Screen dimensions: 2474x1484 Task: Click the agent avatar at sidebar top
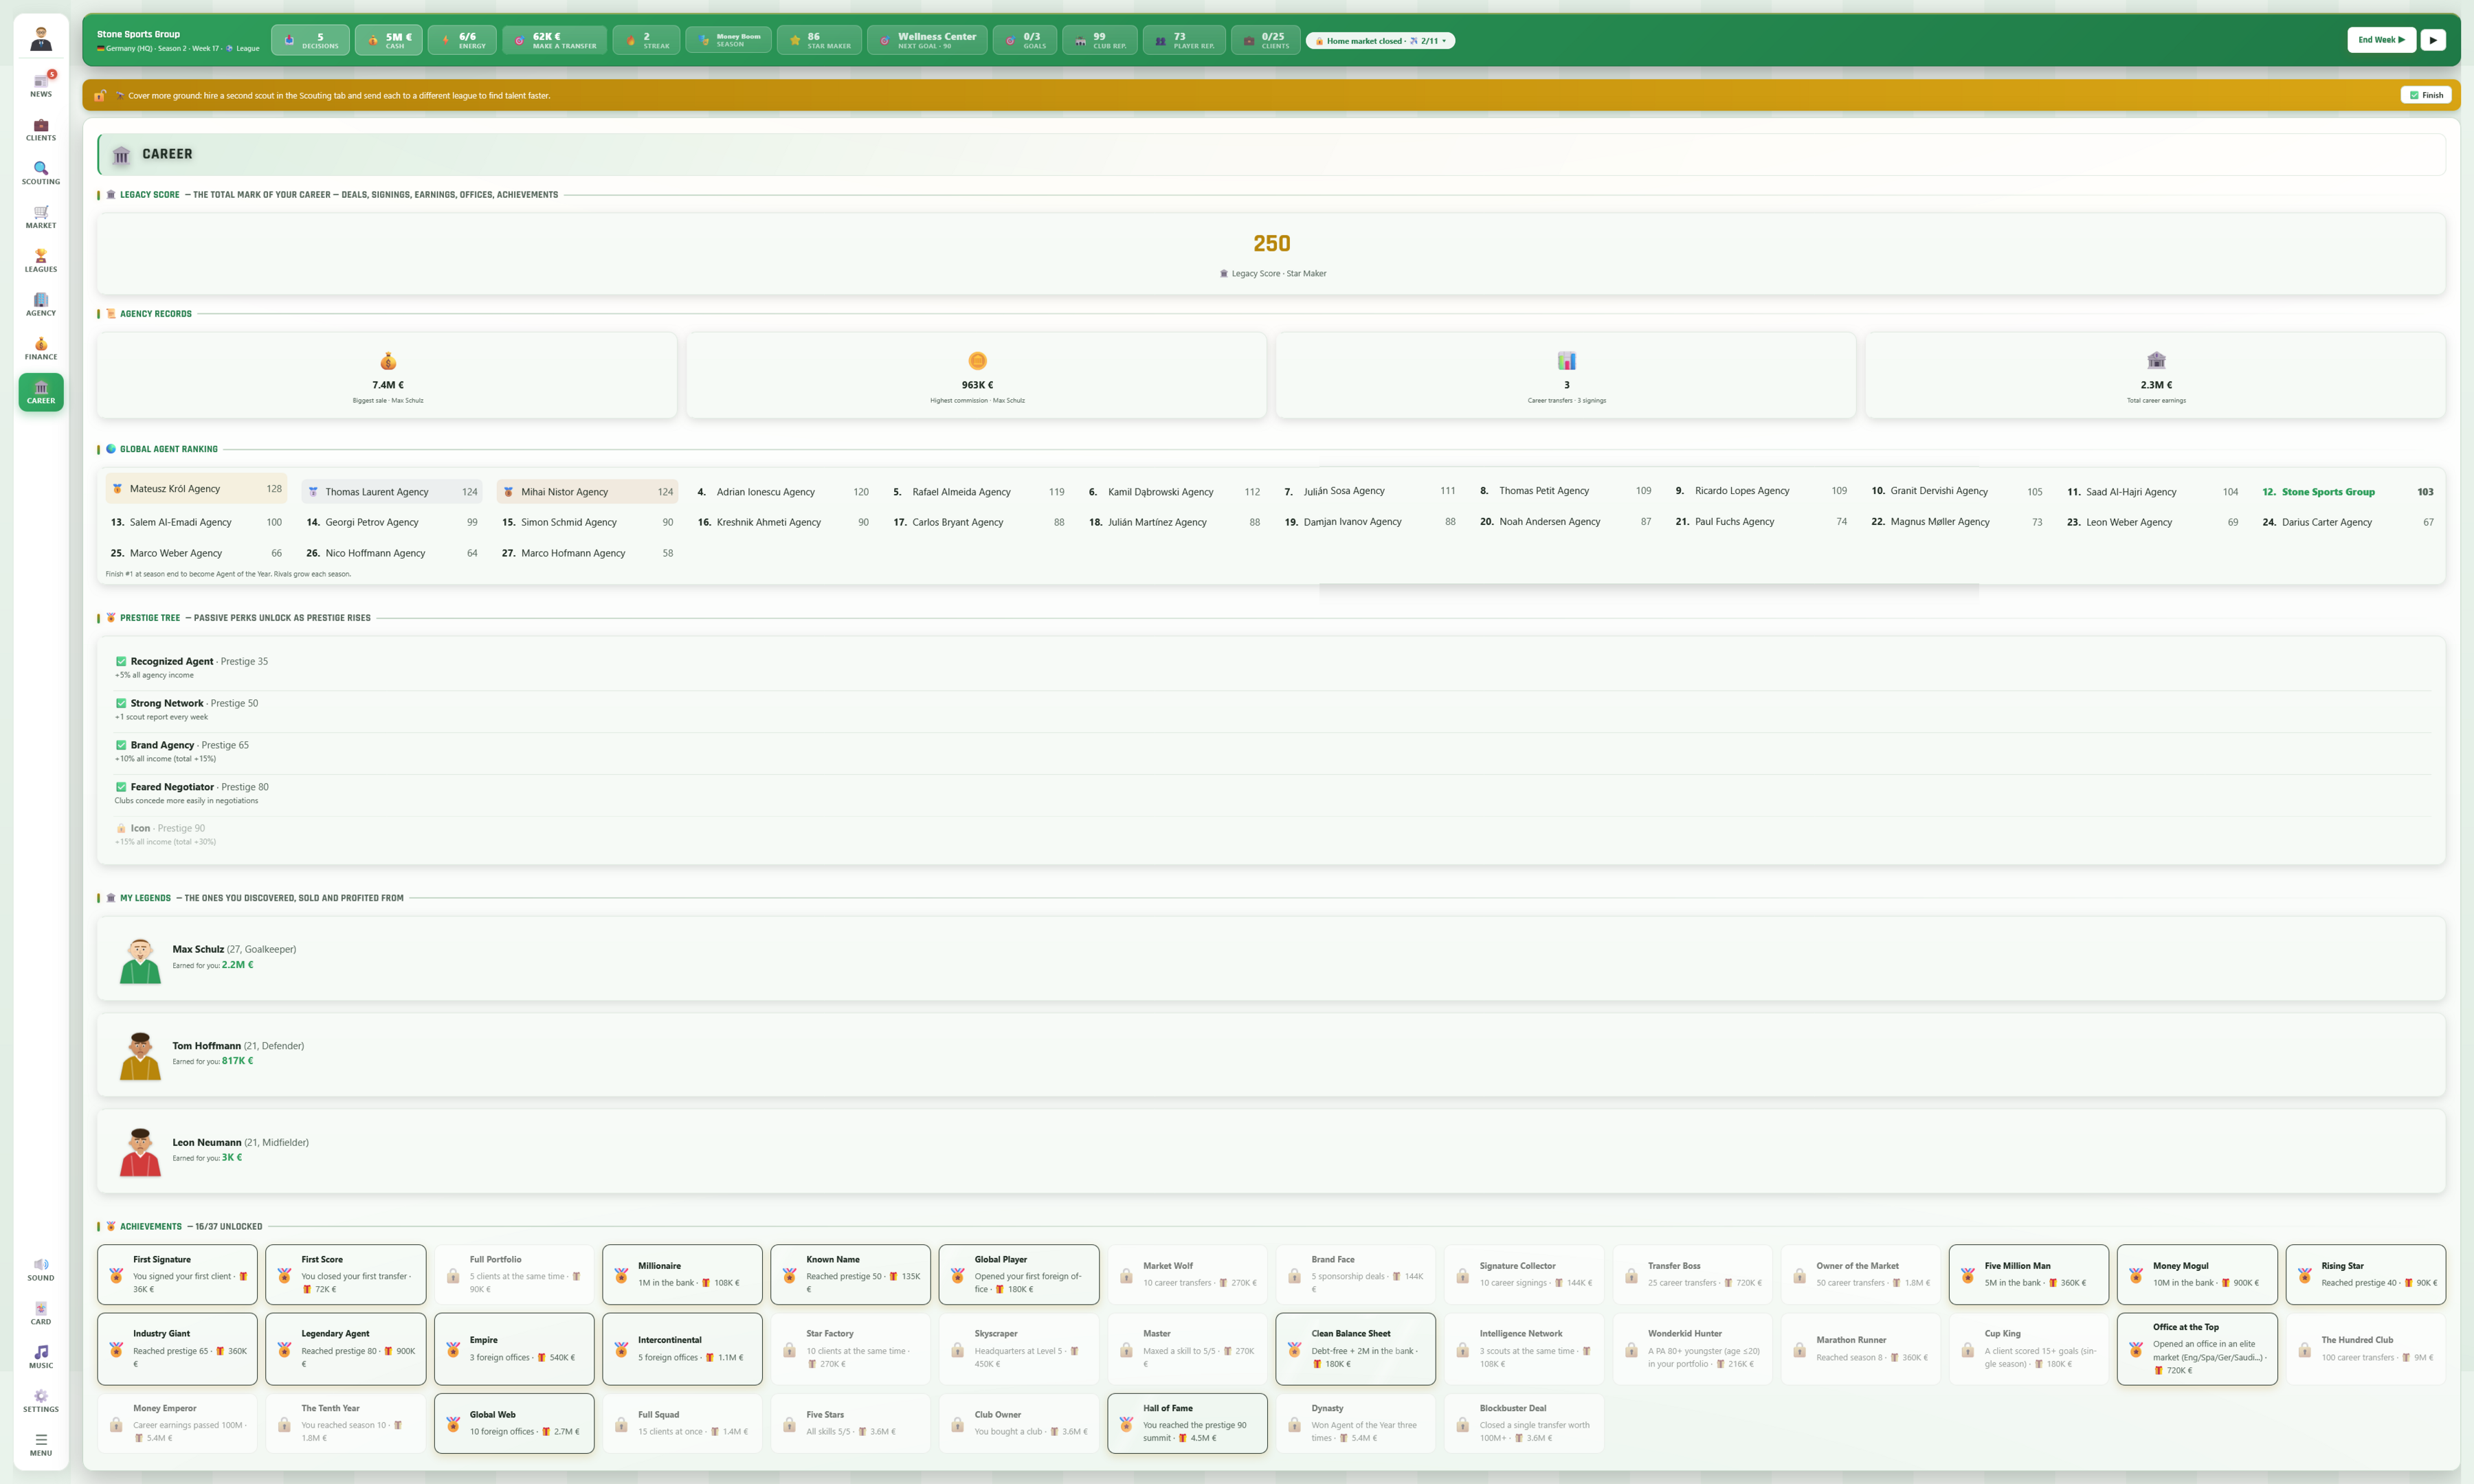click(41, 39)
